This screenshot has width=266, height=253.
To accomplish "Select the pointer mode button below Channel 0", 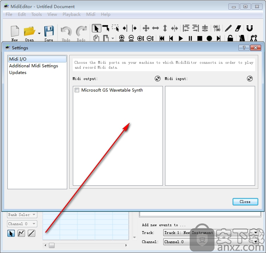I will 11,233.
